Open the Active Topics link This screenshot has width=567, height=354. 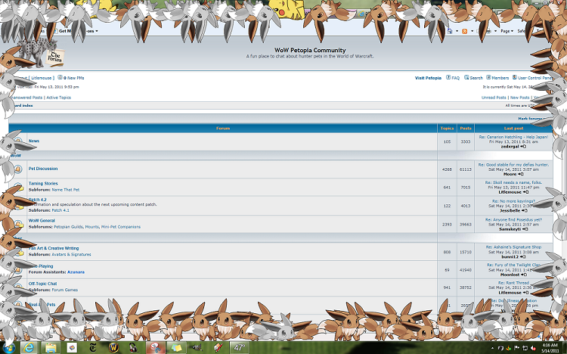click(x=58, y=98)
